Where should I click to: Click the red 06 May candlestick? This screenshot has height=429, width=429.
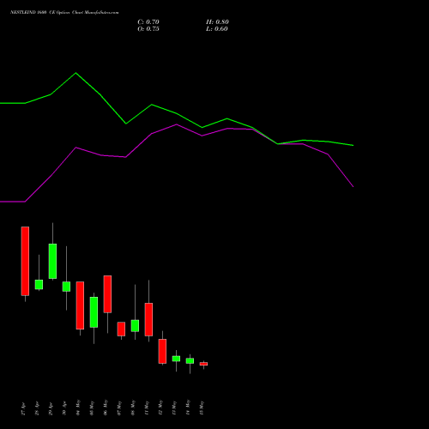click(107, 294)
